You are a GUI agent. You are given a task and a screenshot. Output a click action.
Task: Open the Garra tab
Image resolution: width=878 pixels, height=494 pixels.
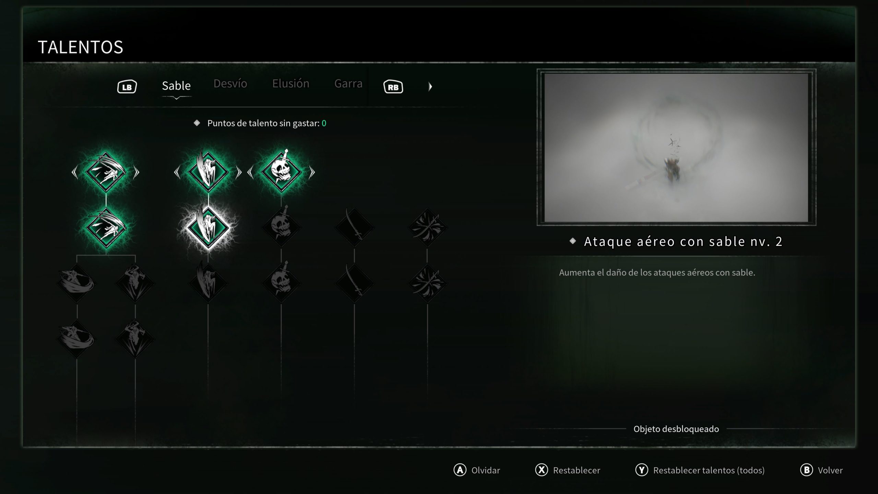348,84
